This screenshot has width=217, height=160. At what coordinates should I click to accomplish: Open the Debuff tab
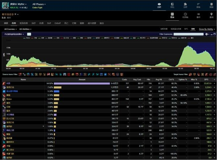click(x=58, y=23)
